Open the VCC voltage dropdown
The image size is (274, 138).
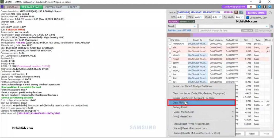click(x=181, y=17)
